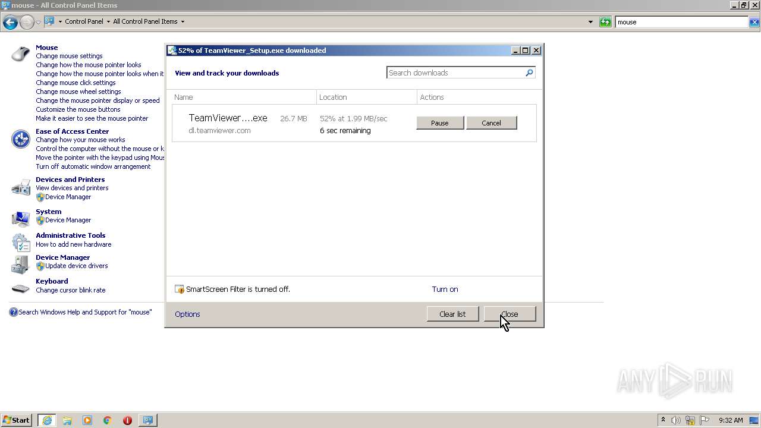The width and height of the screenshot is (761, 428).
Task: Open Internet Explorer from the taskbar
Action: pyautogui.click(x=47, y=420)
